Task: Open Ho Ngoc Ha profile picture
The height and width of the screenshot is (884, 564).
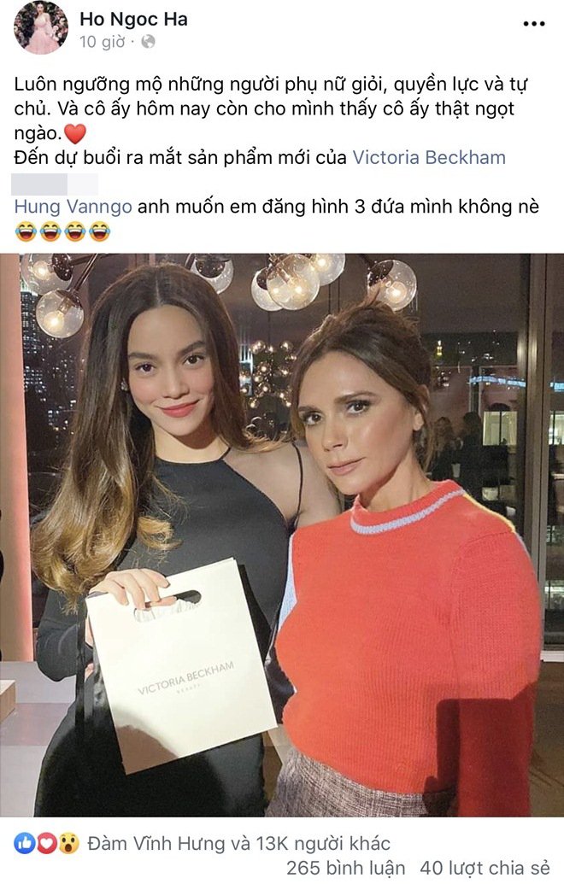Action: pyautogui.click(x=41, y=28)
